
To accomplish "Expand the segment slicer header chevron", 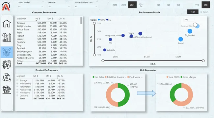I will 97,2.
